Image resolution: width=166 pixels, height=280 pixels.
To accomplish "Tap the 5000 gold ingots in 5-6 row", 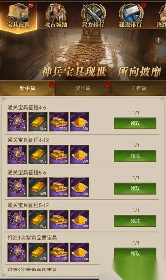I will click(59, 187).
